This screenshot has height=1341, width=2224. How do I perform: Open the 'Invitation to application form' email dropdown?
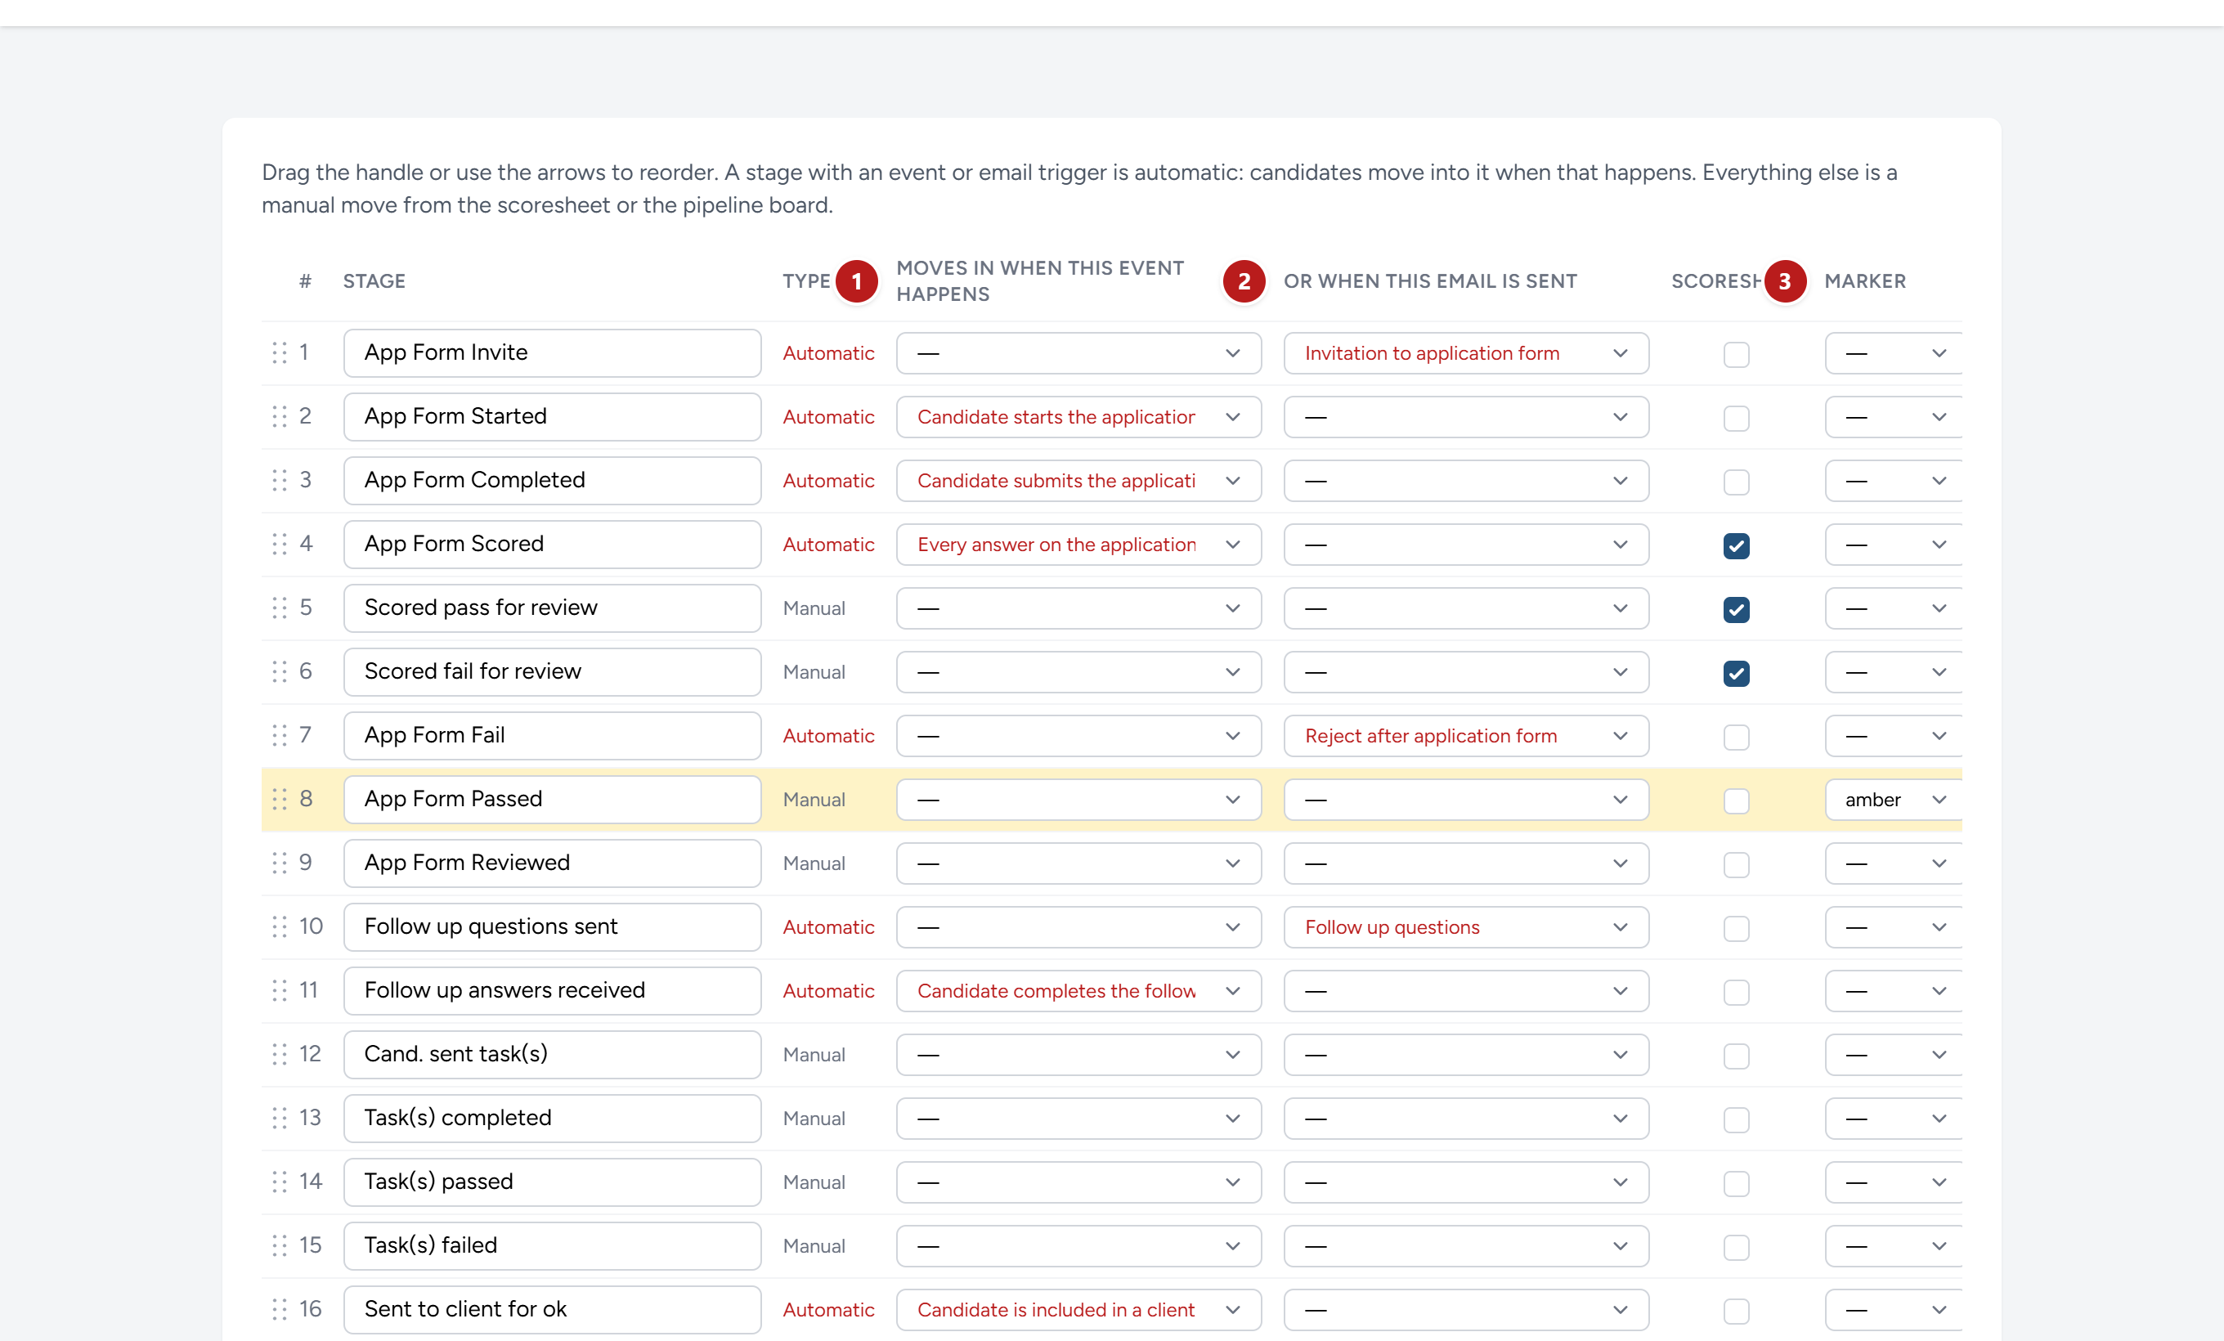tap(1466, 353)
